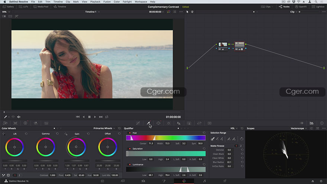Open the Key palette icon
The height and width of the screenshot is (184, 327).
click(189, 123)
